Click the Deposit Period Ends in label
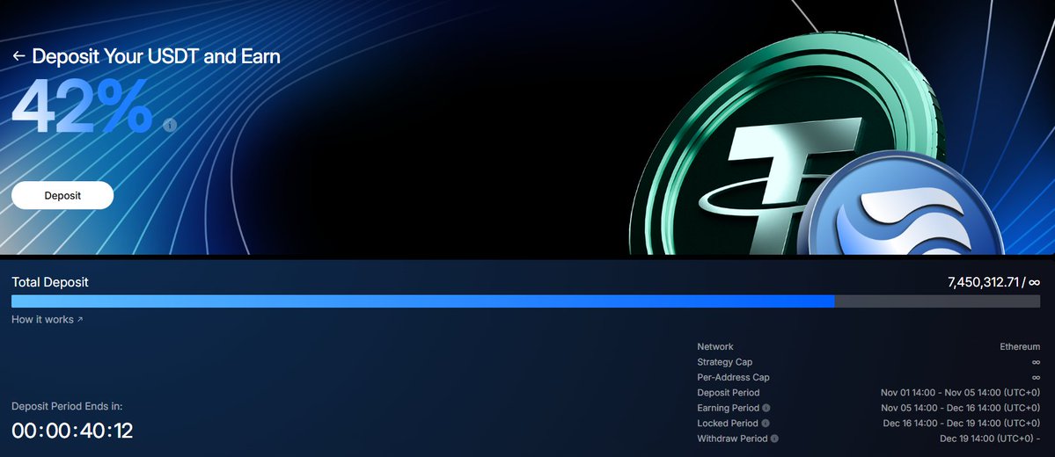1055x457 pixels. point(67,407)
